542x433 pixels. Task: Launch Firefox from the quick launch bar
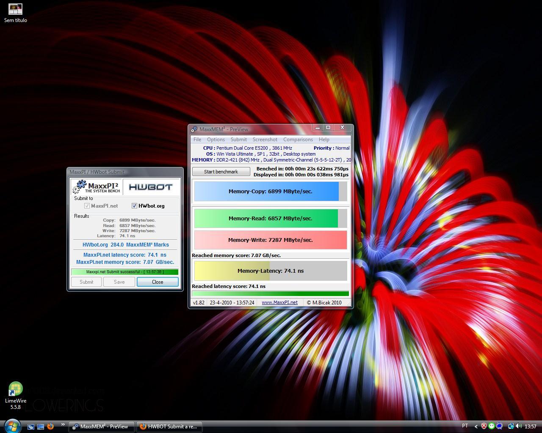pos(50,427)
